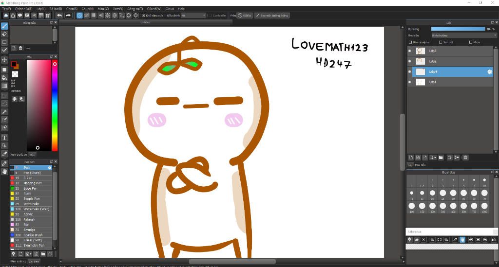499x267 pixels.
Task: Select the Smudge brush
Action: click(31, 230)
